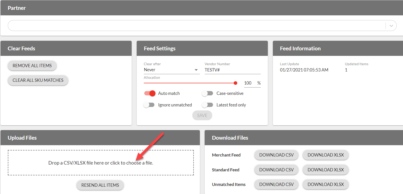This screenshot has height=194, width=403.
Task: Turn on Ignore unmatched toggle
Action: point(149,105)
